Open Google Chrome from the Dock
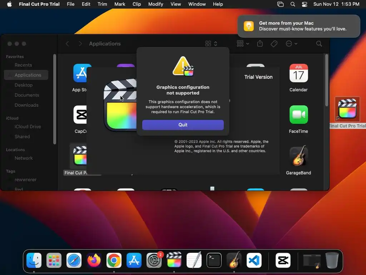The image size is (366, 275). [x=114, y=260]
